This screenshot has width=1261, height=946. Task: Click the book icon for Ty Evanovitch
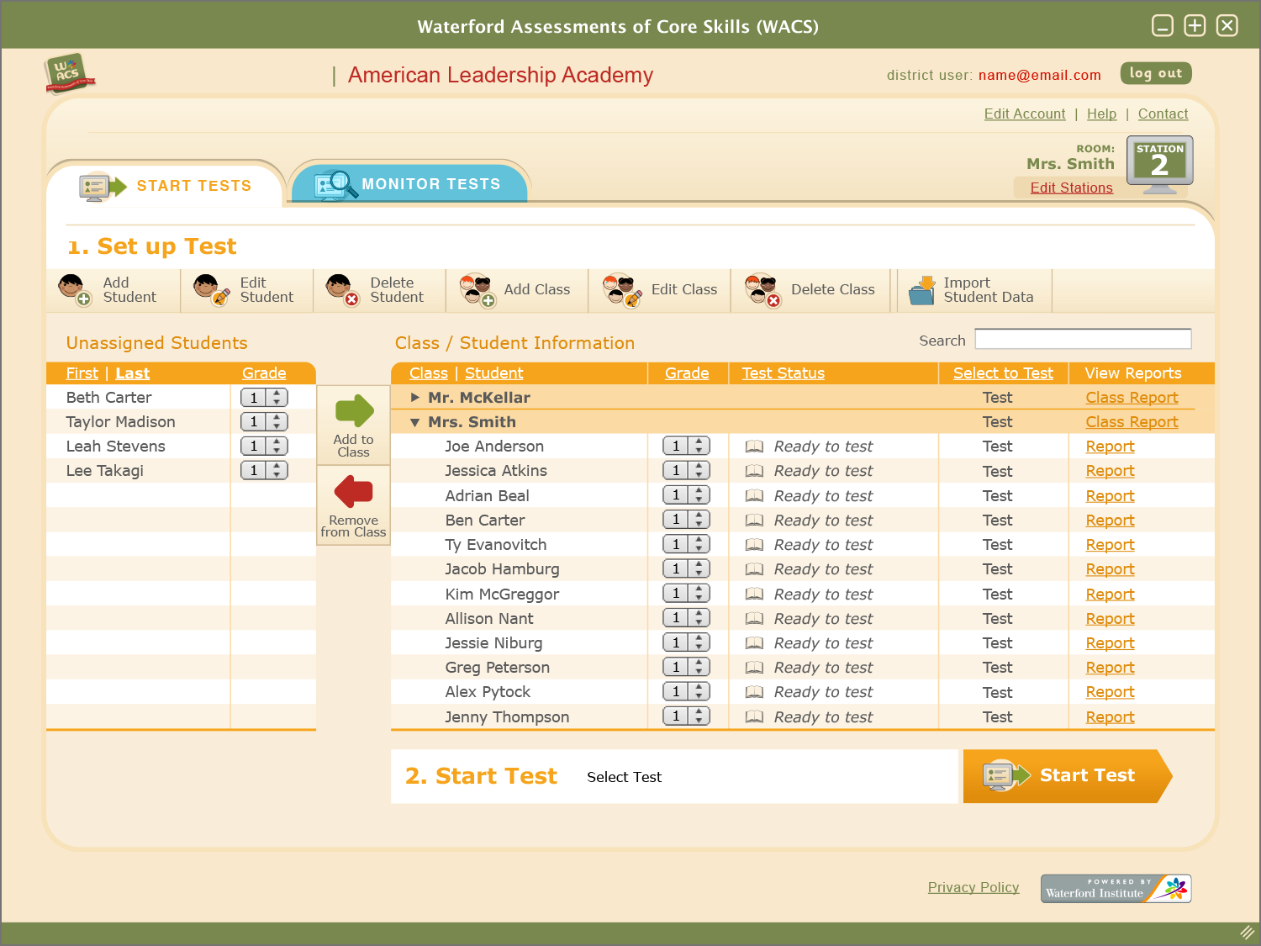click(x=755, y=544)
